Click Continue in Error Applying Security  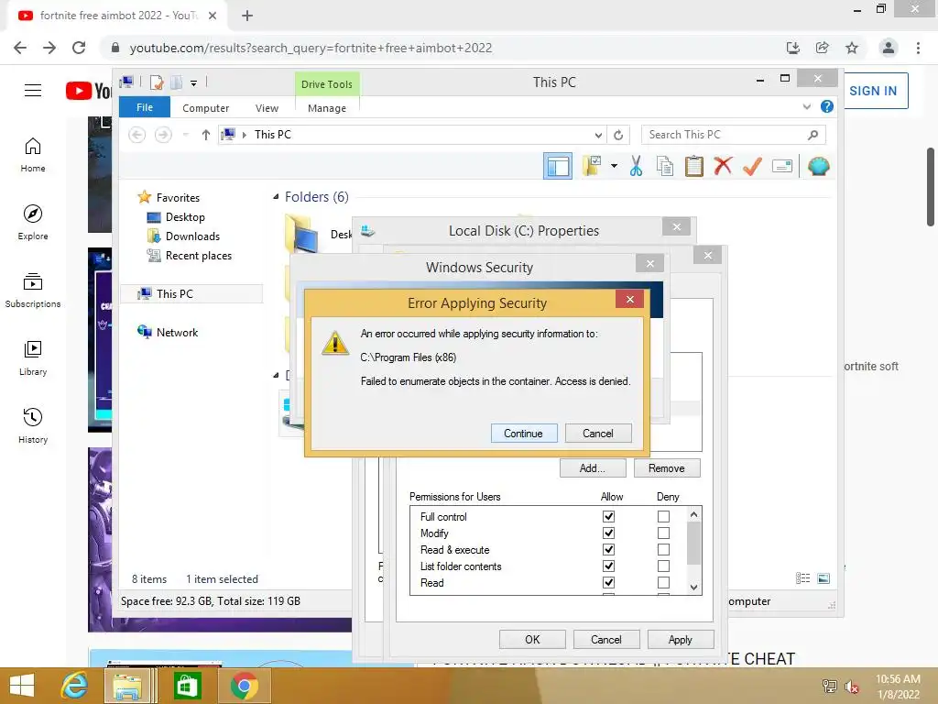click(523, 434)
